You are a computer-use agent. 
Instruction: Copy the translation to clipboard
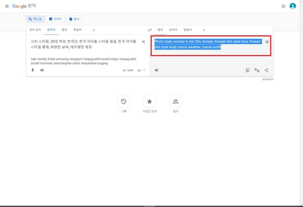point(248,70)
